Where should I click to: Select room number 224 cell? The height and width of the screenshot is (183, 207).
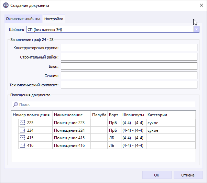[35, 130]
